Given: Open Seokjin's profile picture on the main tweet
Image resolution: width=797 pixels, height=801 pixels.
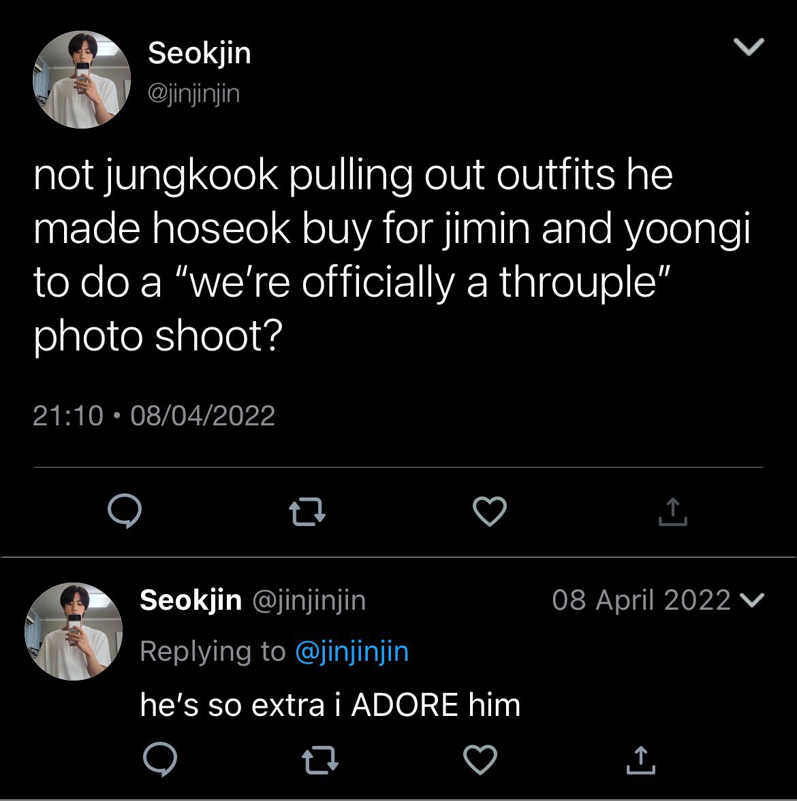Looking at the screenshot, I should pos(82,79).
